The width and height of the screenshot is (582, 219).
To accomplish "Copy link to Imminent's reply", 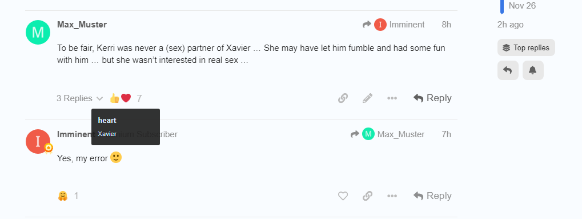I will tap(367, 196).
